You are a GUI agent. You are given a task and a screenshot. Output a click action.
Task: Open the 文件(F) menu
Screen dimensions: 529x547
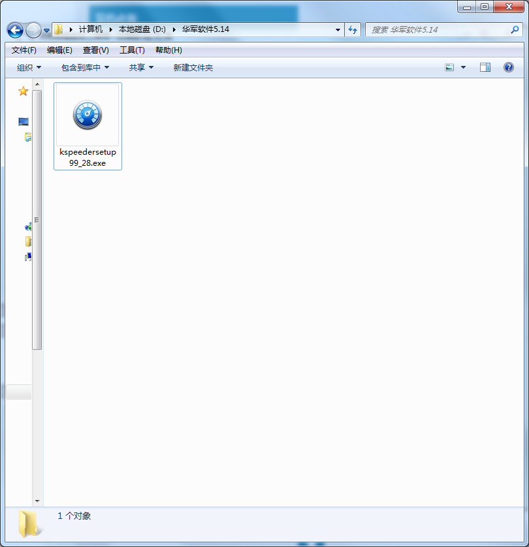(24, 50)
